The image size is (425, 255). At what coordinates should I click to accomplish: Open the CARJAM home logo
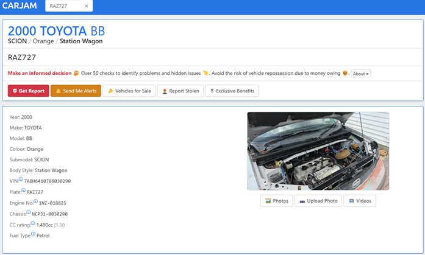pos(20,5)
